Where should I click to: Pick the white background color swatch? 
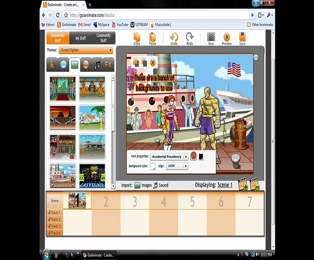(153, 166)
